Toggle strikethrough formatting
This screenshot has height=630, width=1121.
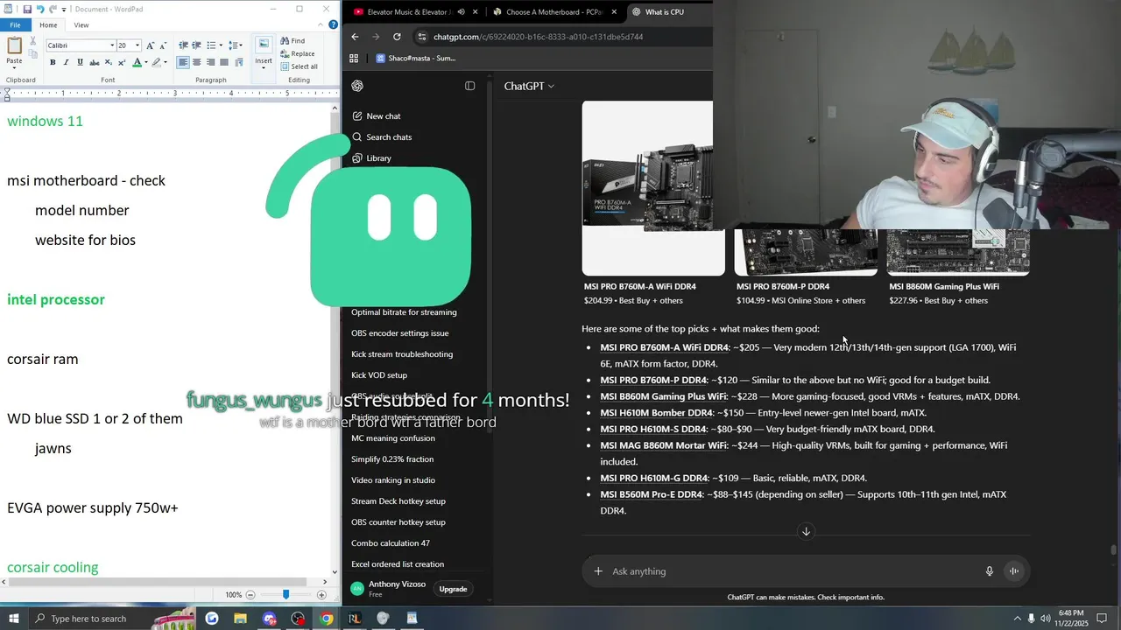(x=95, y=62)
